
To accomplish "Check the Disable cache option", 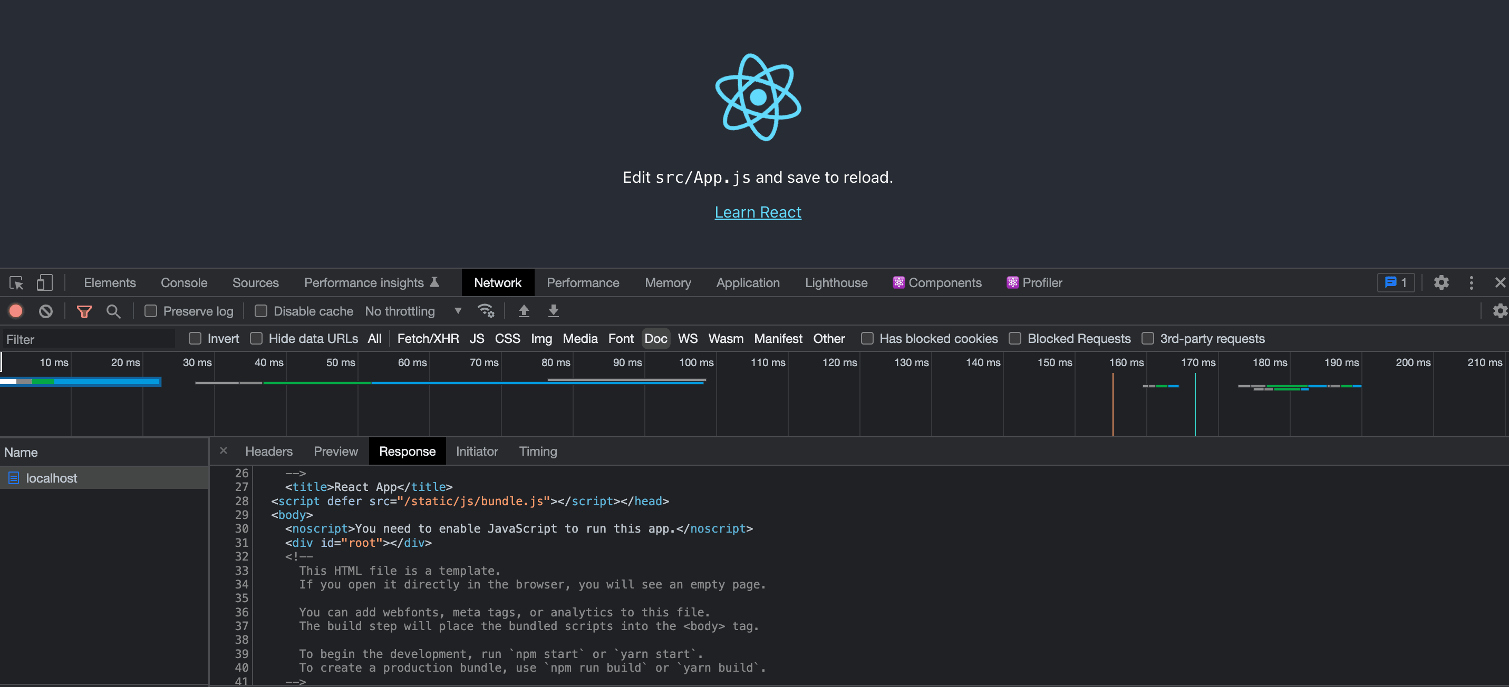I will pos(262,311).
